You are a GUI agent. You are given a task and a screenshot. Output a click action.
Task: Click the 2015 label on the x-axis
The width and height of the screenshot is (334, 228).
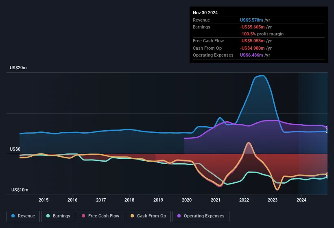point(44,200)
